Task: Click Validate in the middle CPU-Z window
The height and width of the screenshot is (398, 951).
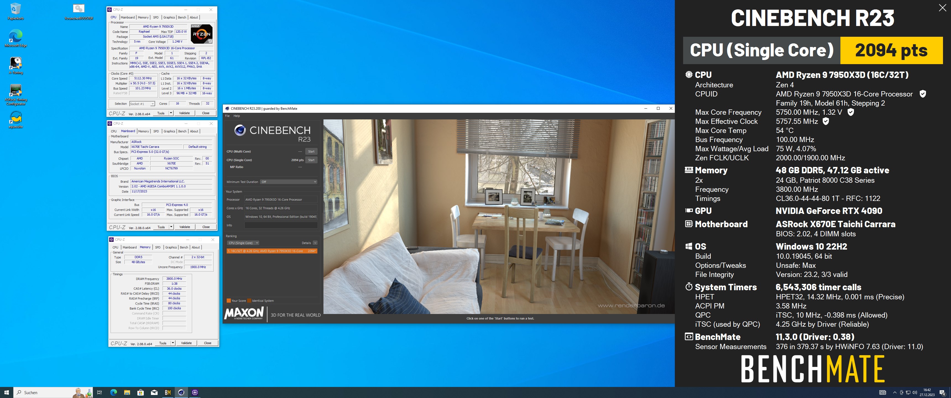Action: [x=185, y=227]
